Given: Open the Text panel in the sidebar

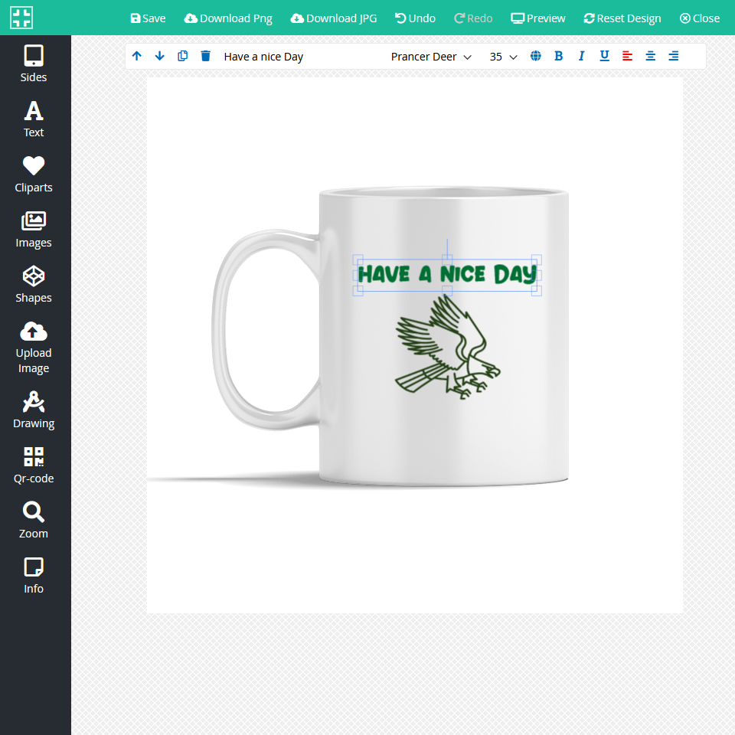Looking at the screenshot, I should pos(34,119).
